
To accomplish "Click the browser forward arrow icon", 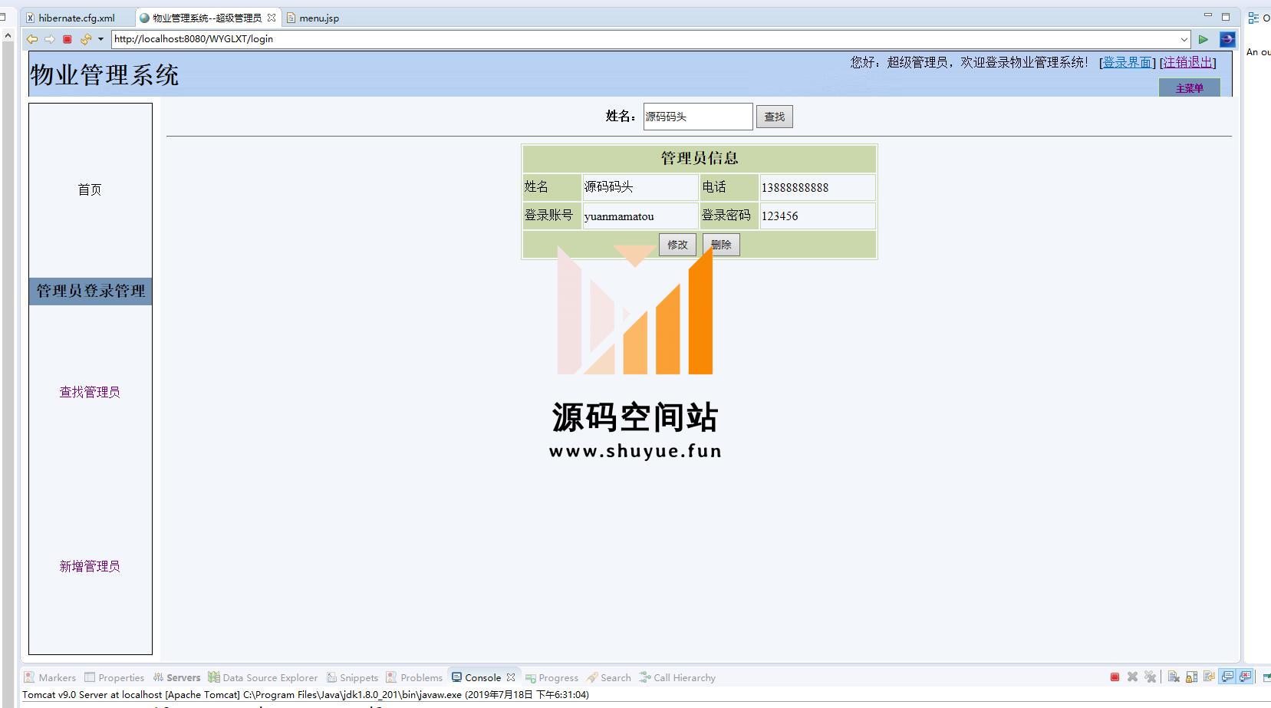I will pos(50,39).
